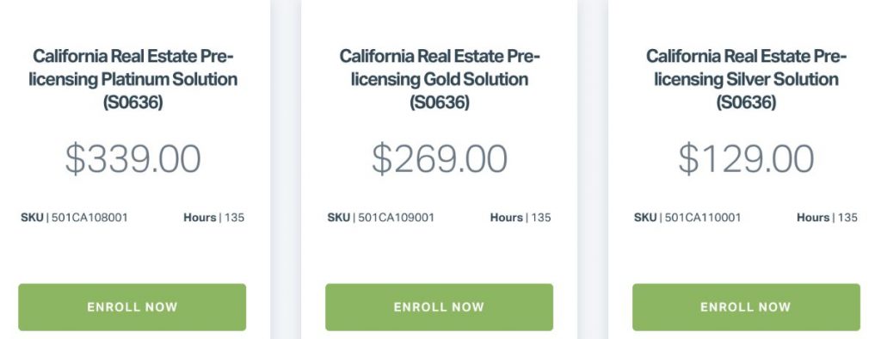
Task: Click SKU 501CA110001 label
Action: pos(687,218)
